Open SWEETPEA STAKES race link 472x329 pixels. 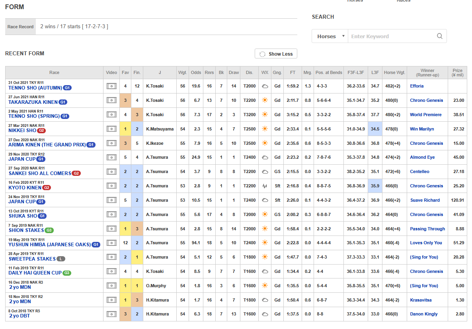point(32,259)
